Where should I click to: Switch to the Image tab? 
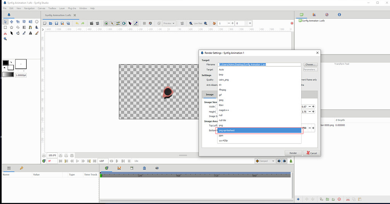click(209, 94)
